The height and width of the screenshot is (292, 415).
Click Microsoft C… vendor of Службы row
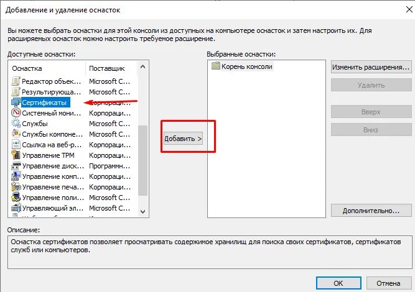[110, 124]
